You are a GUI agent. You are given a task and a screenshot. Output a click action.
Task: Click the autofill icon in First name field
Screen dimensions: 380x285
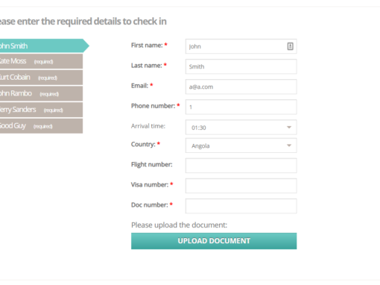[290, 46]
